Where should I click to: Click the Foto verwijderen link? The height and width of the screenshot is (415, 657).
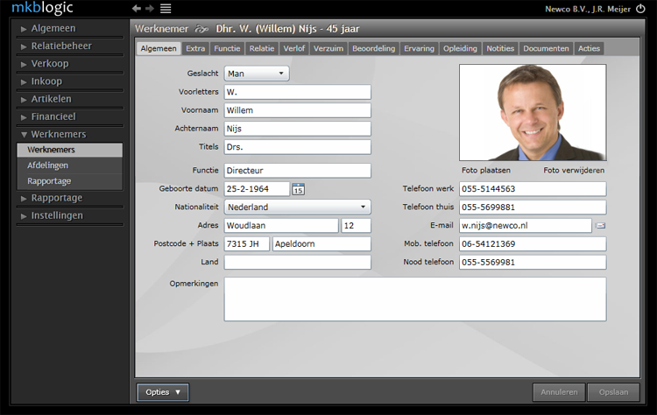pos(574,170)
